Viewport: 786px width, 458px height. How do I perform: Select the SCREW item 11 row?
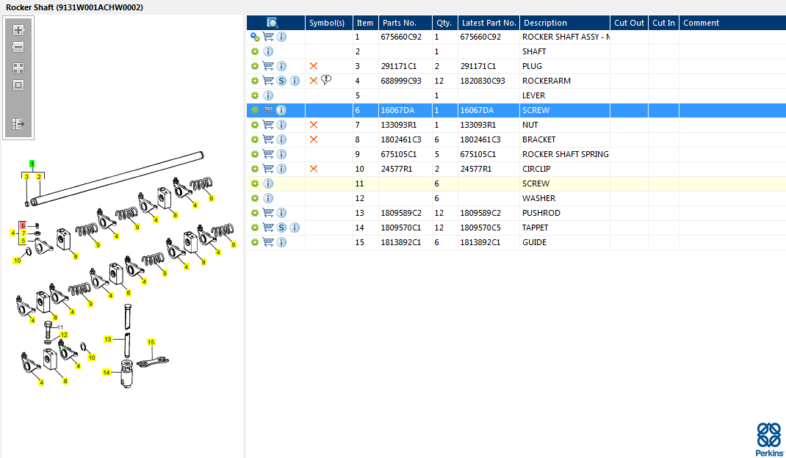516,183
